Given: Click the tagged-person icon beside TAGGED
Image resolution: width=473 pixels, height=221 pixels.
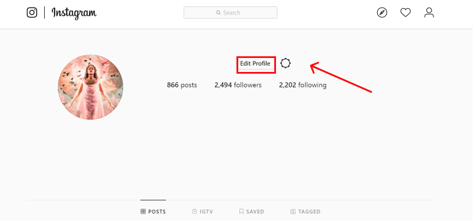Looking at the screenshot, I should (293, 212).
